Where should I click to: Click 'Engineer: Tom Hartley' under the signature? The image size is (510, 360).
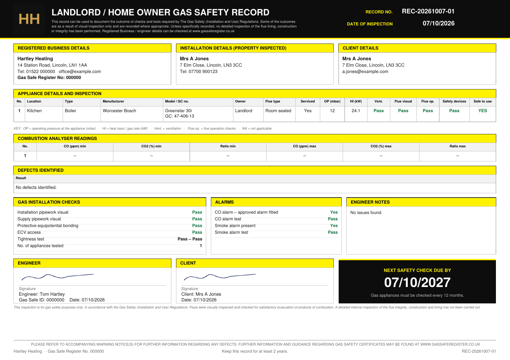pos(42,294)
